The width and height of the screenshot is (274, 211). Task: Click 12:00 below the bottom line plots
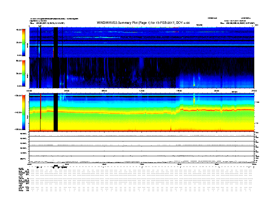pos(141,164)
